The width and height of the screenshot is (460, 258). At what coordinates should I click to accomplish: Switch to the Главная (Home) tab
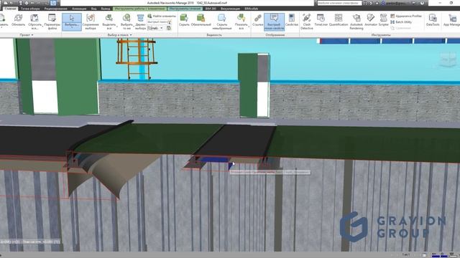point(10,9)
